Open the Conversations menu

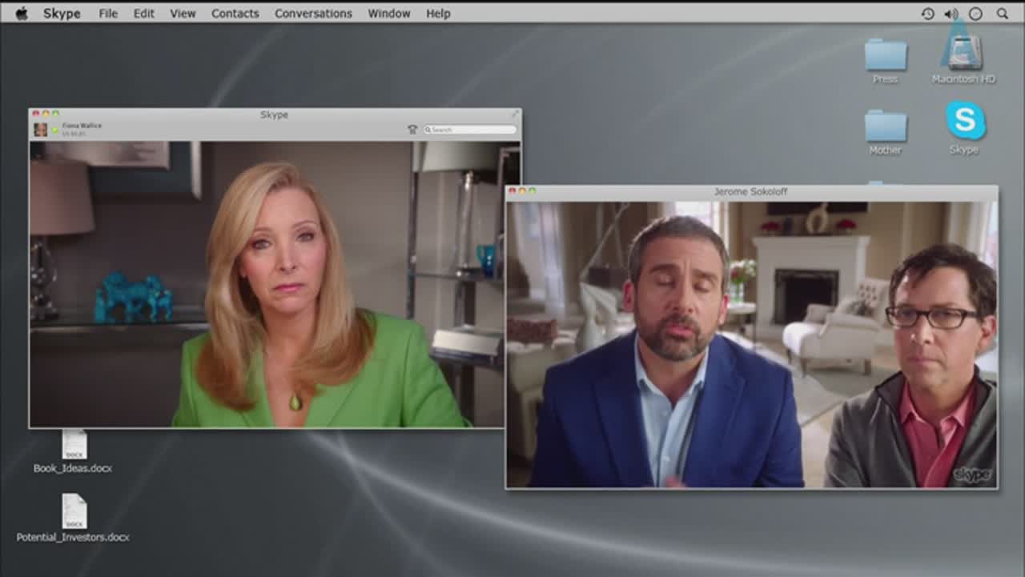point(313,14)
